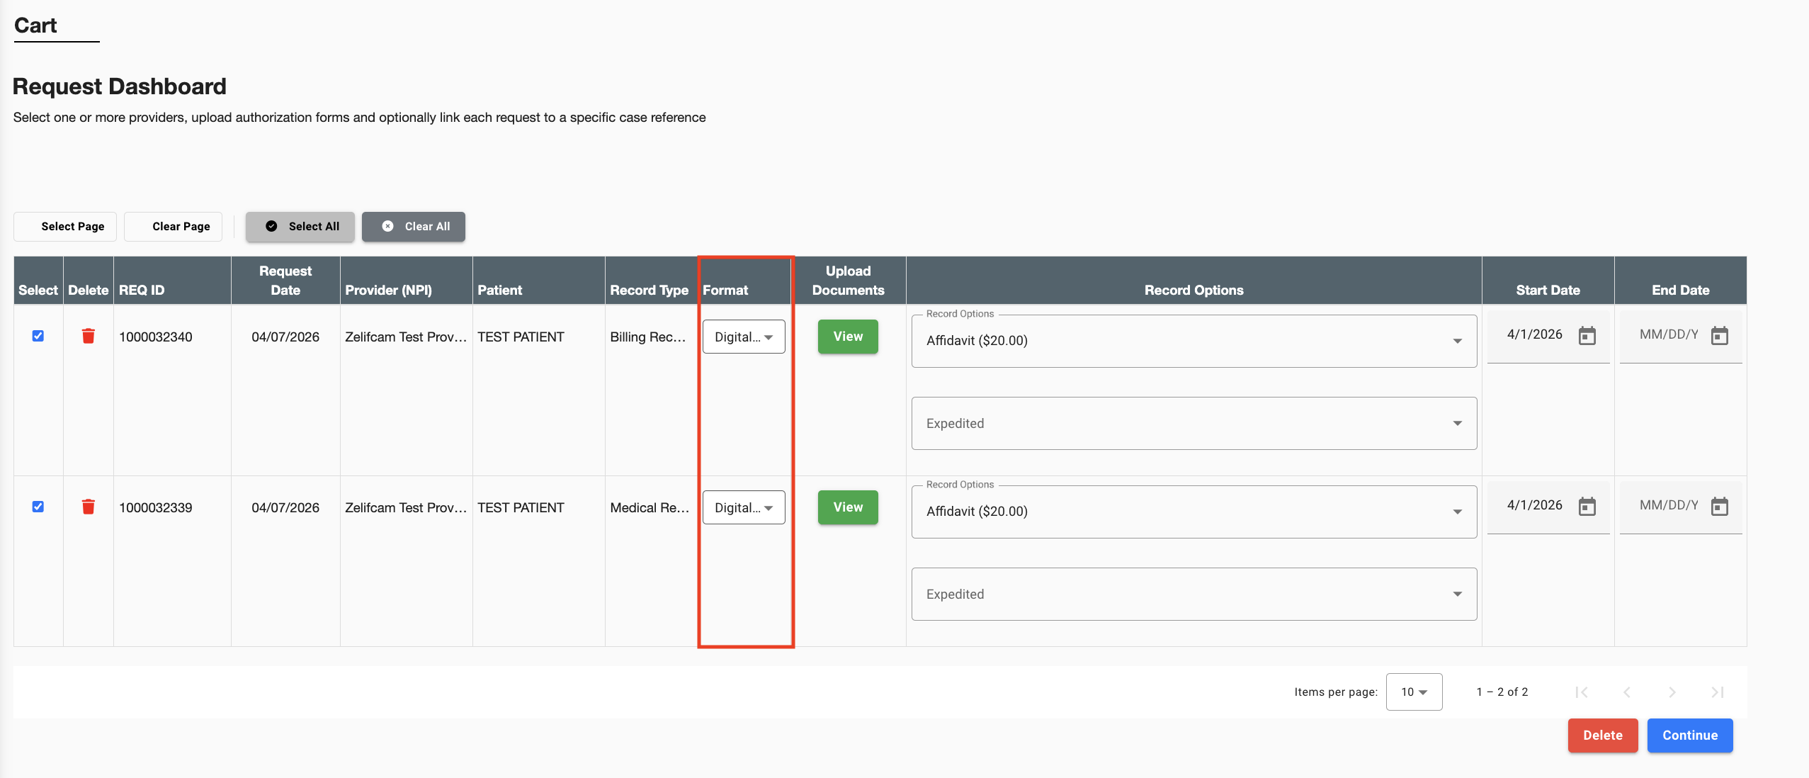Click trash icon for request 1000032339

click(89, 507)
